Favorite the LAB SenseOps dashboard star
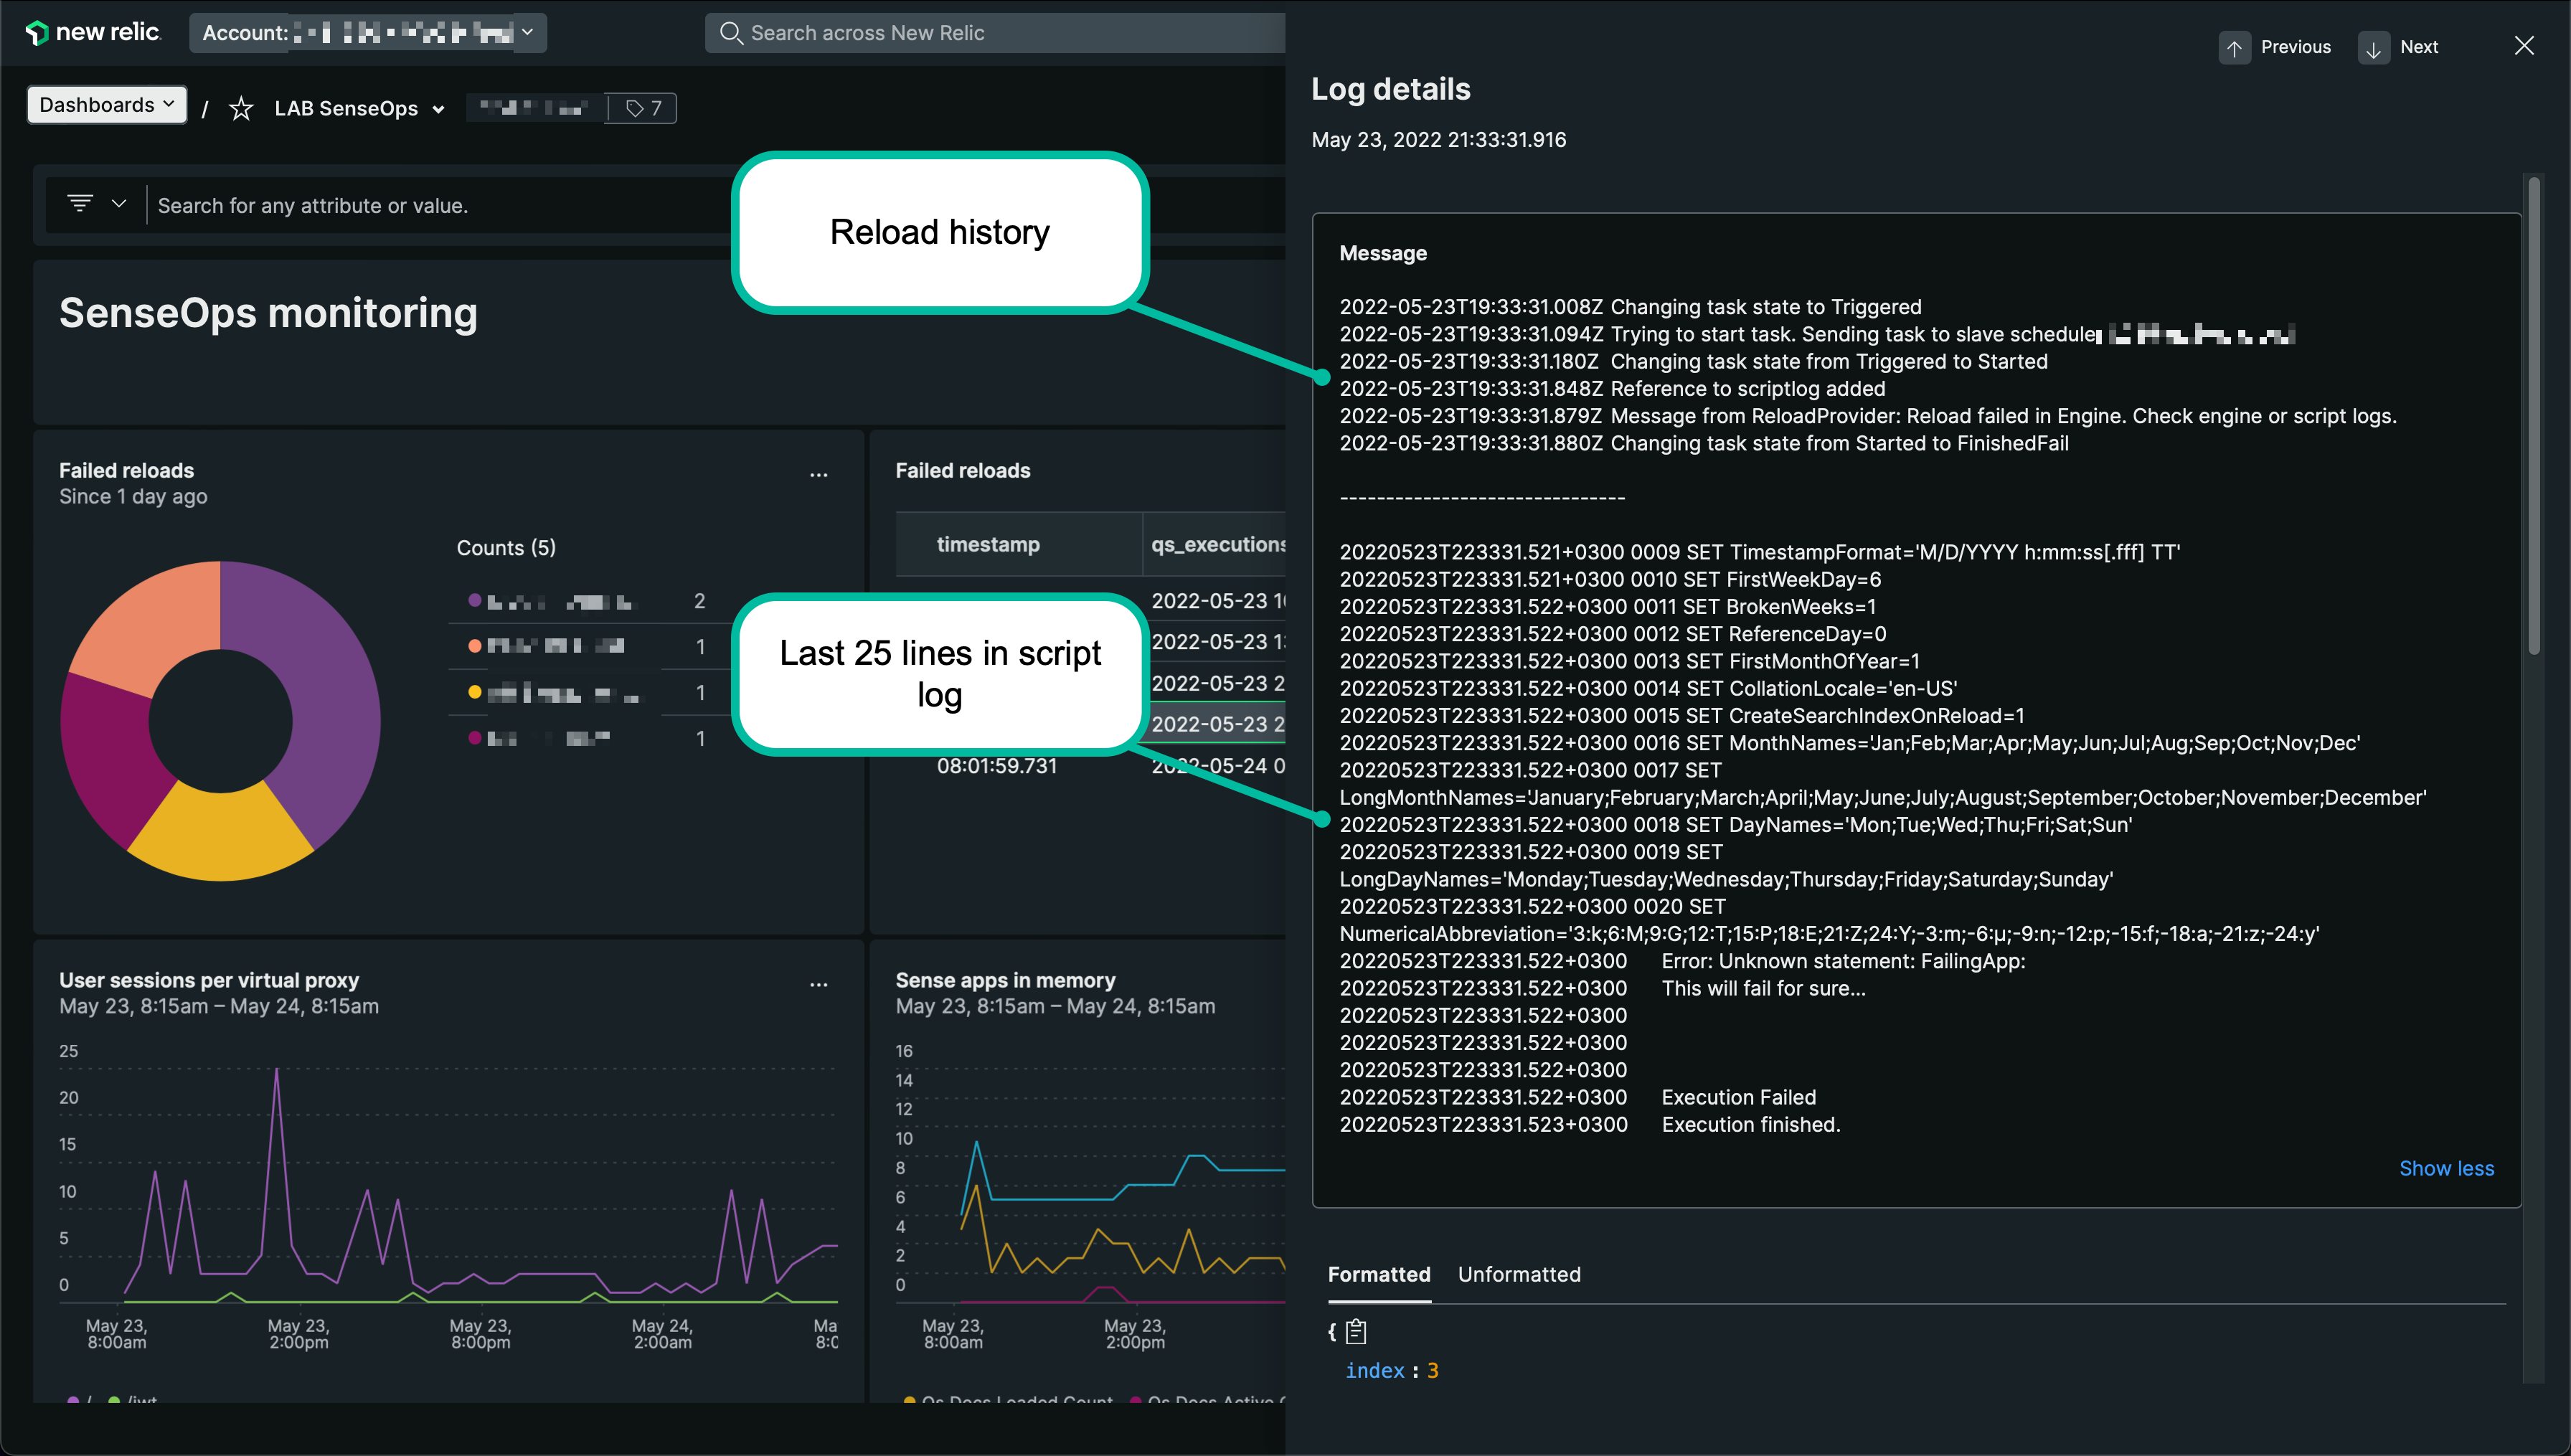This screenshot has width=2571, height=1456. point(241,109)
